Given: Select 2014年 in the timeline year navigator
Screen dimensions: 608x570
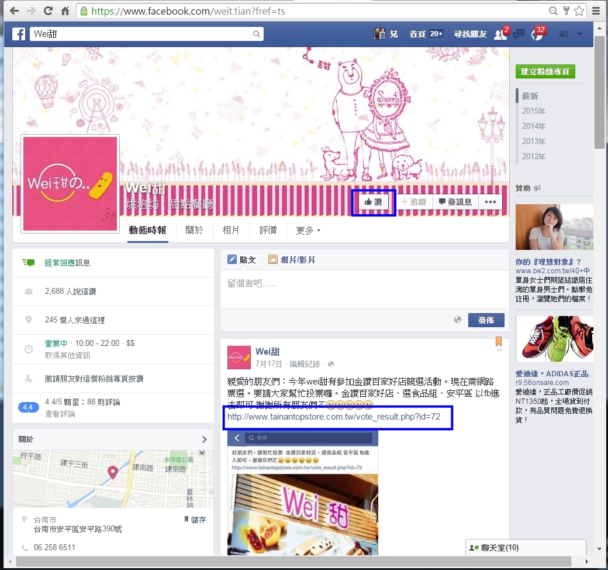Looking at the screenshot, I should click(533, 126).
